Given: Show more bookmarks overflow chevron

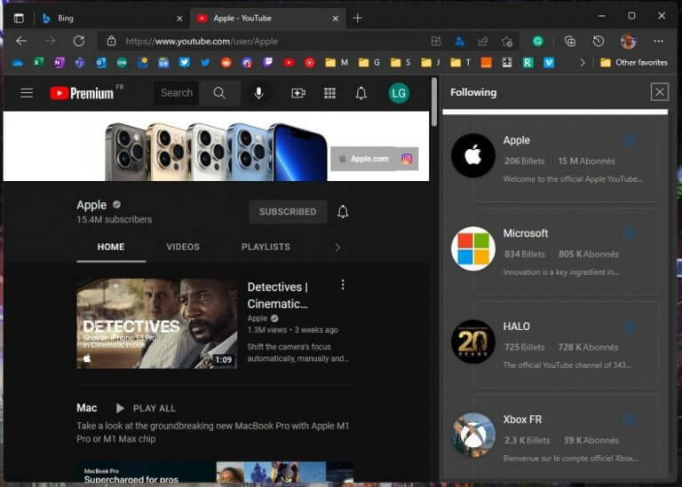Looking at the screenshot, I should (x=582, y=63).
